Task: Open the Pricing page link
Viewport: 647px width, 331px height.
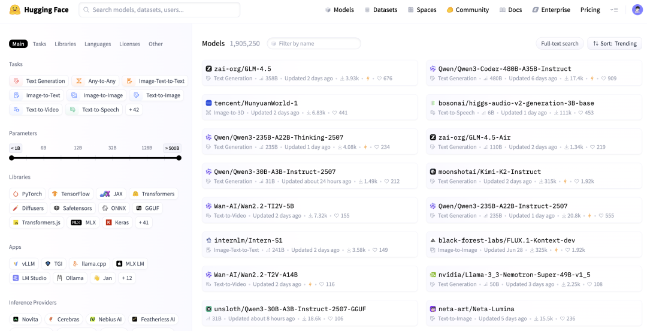Action: [590, 10]
